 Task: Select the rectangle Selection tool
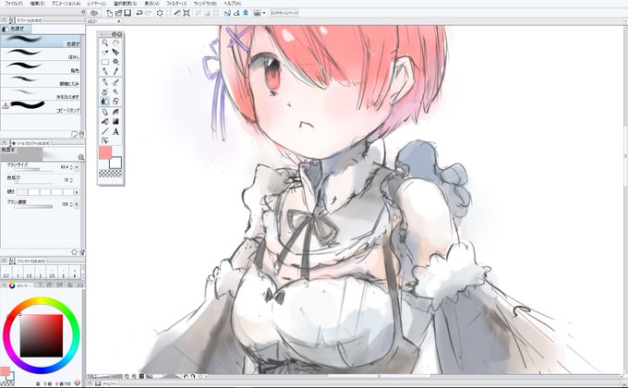pyautogui.click(x=105, y=62)
